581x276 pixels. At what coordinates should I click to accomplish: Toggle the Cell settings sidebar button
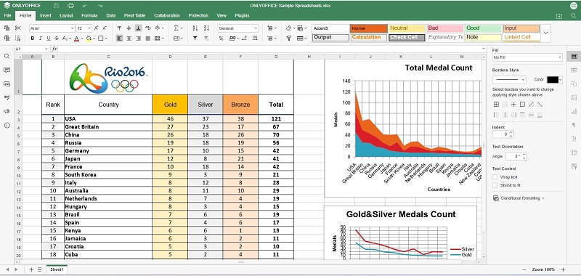574,57
